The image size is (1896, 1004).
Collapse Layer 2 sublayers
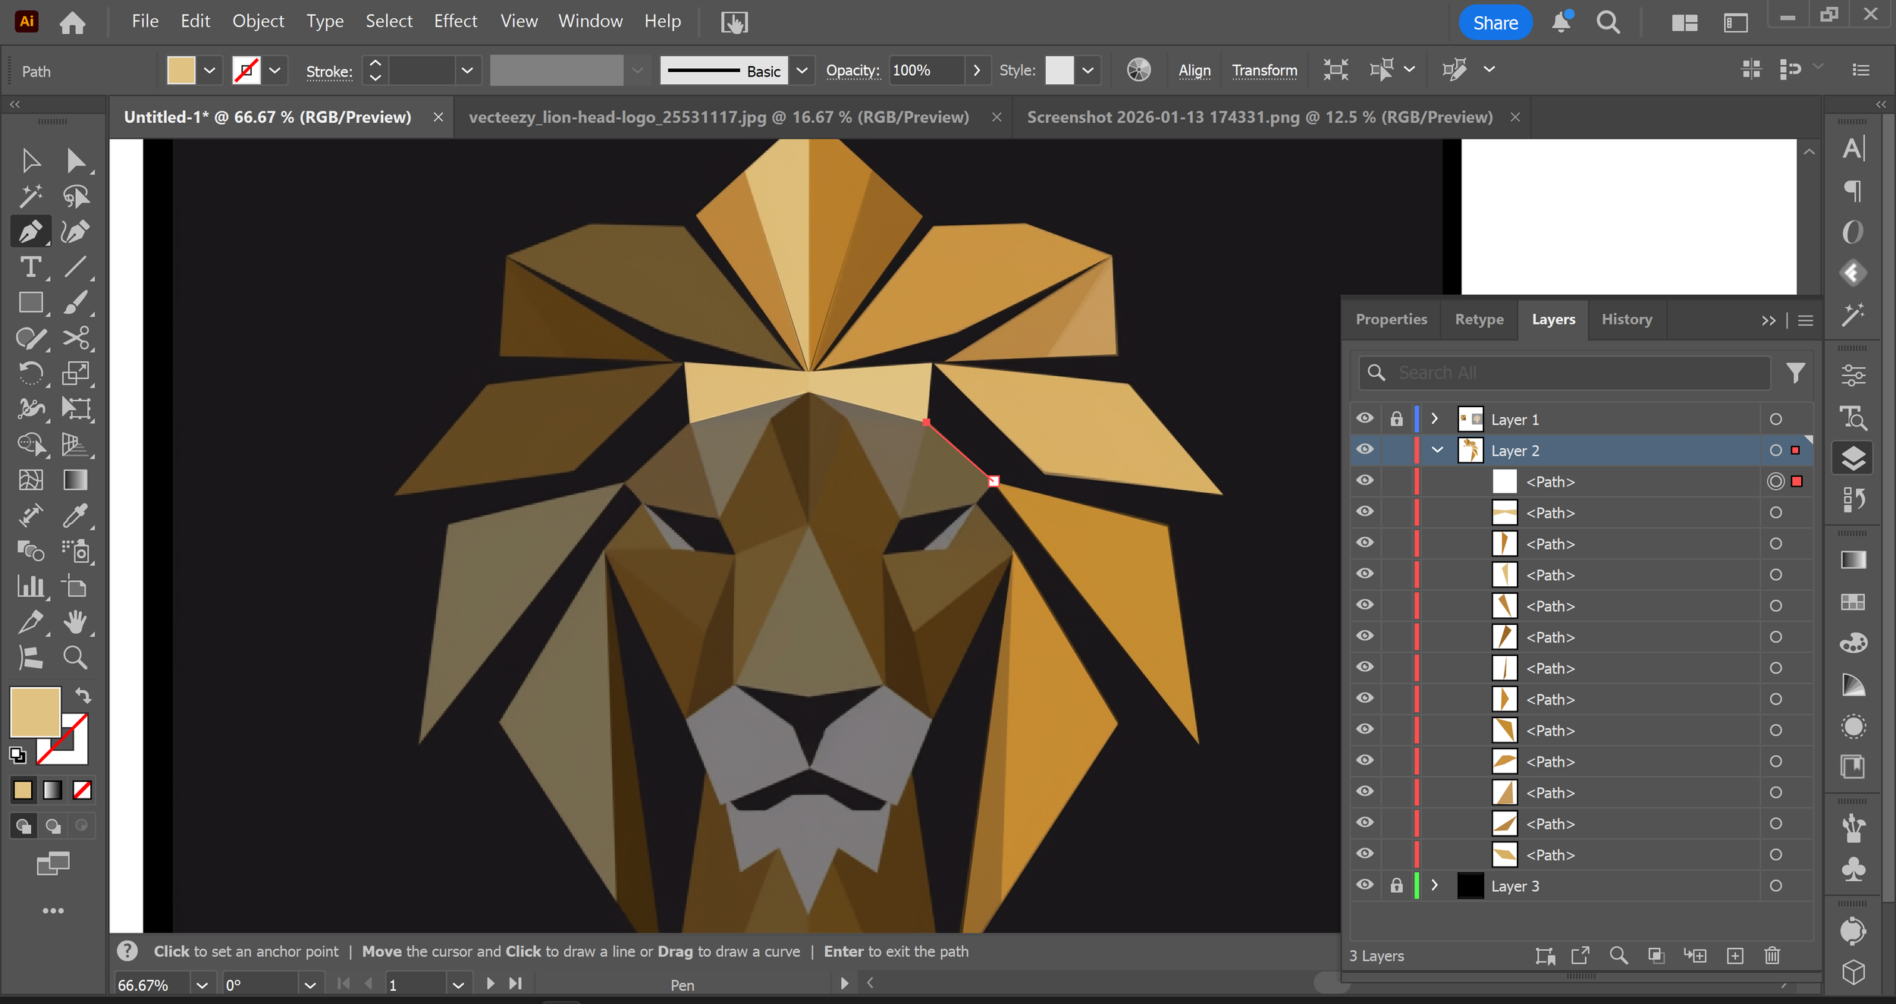click(x=1436, y=450)
